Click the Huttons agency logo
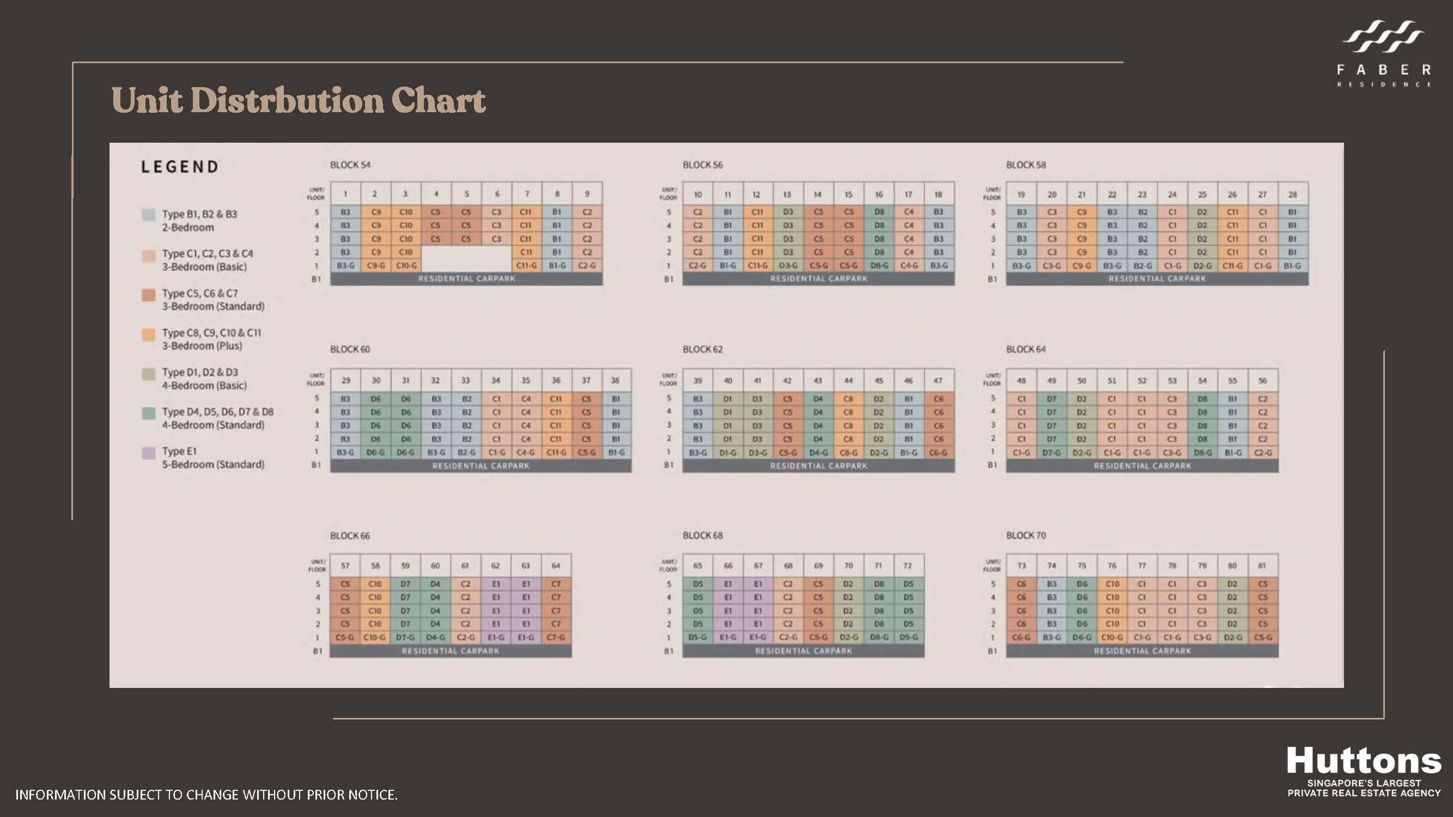The image size is (1453, 817). pyautogui.click(x=1363, y=762)
